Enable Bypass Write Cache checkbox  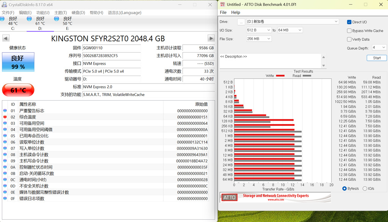tap(349, 31)
